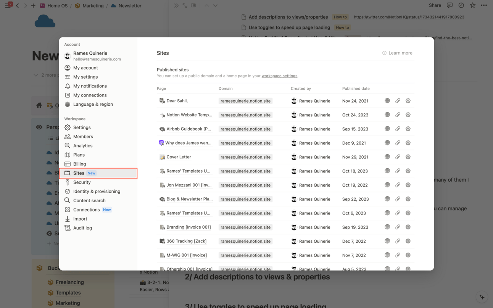Screen dimensions: 493x308
Task: Go forward with right arrow
Action: (x=26, y=6)
